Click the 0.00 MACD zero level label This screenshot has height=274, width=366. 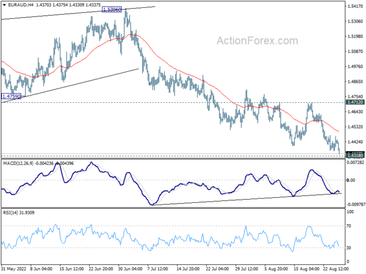tap(351, 180)
